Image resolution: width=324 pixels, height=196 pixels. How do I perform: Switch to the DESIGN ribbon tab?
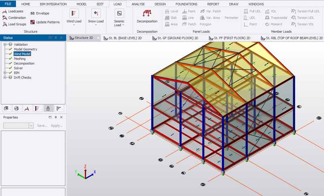pos(160,4)
